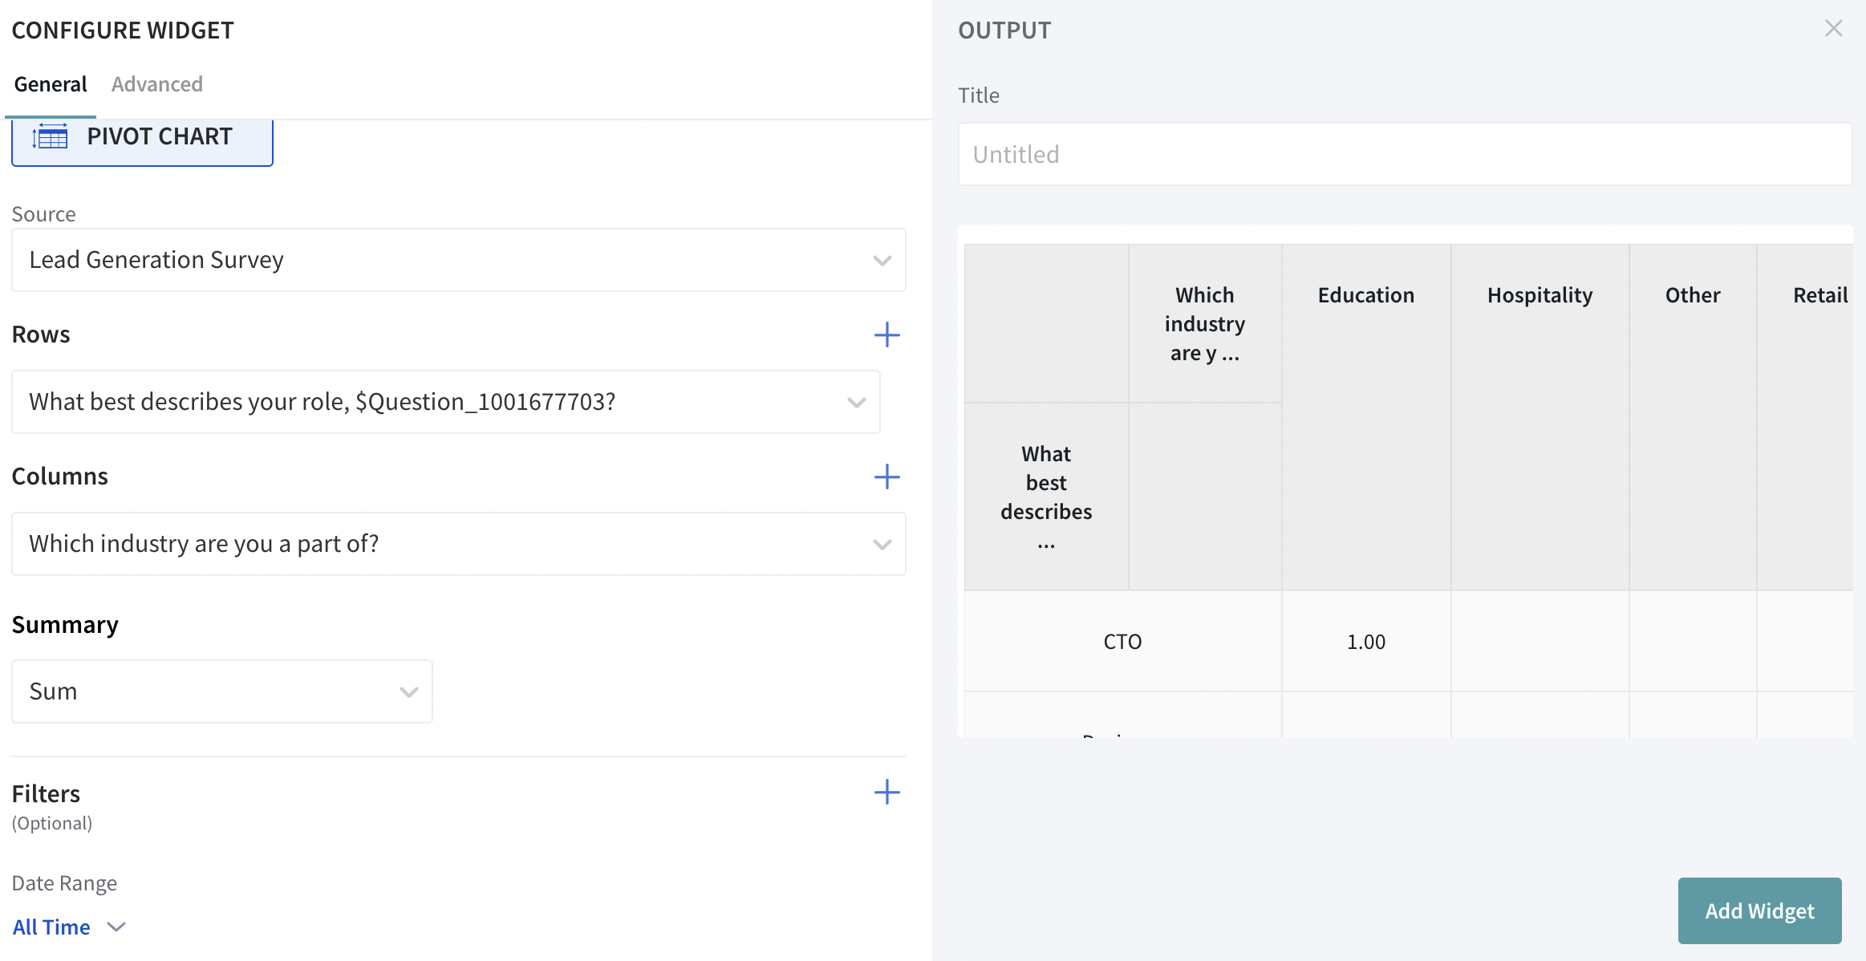1866x961 pixels.
Task: Open the Source dropdown Lead Generation Survey
Action: (458, 260)
